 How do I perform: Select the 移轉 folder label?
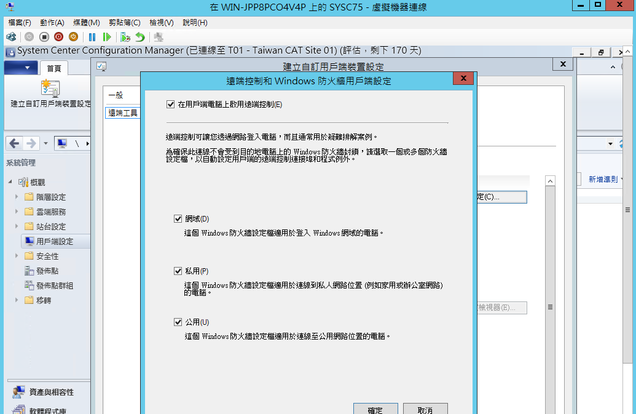tap(44, 300)
